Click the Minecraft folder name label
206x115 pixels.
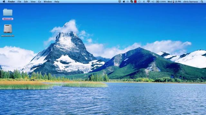click(x=8, y=19)
